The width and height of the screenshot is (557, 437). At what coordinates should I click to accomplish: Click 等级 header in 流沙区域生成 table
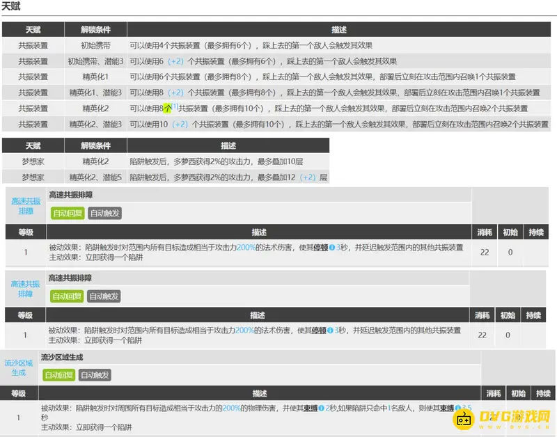coord(19,393)
